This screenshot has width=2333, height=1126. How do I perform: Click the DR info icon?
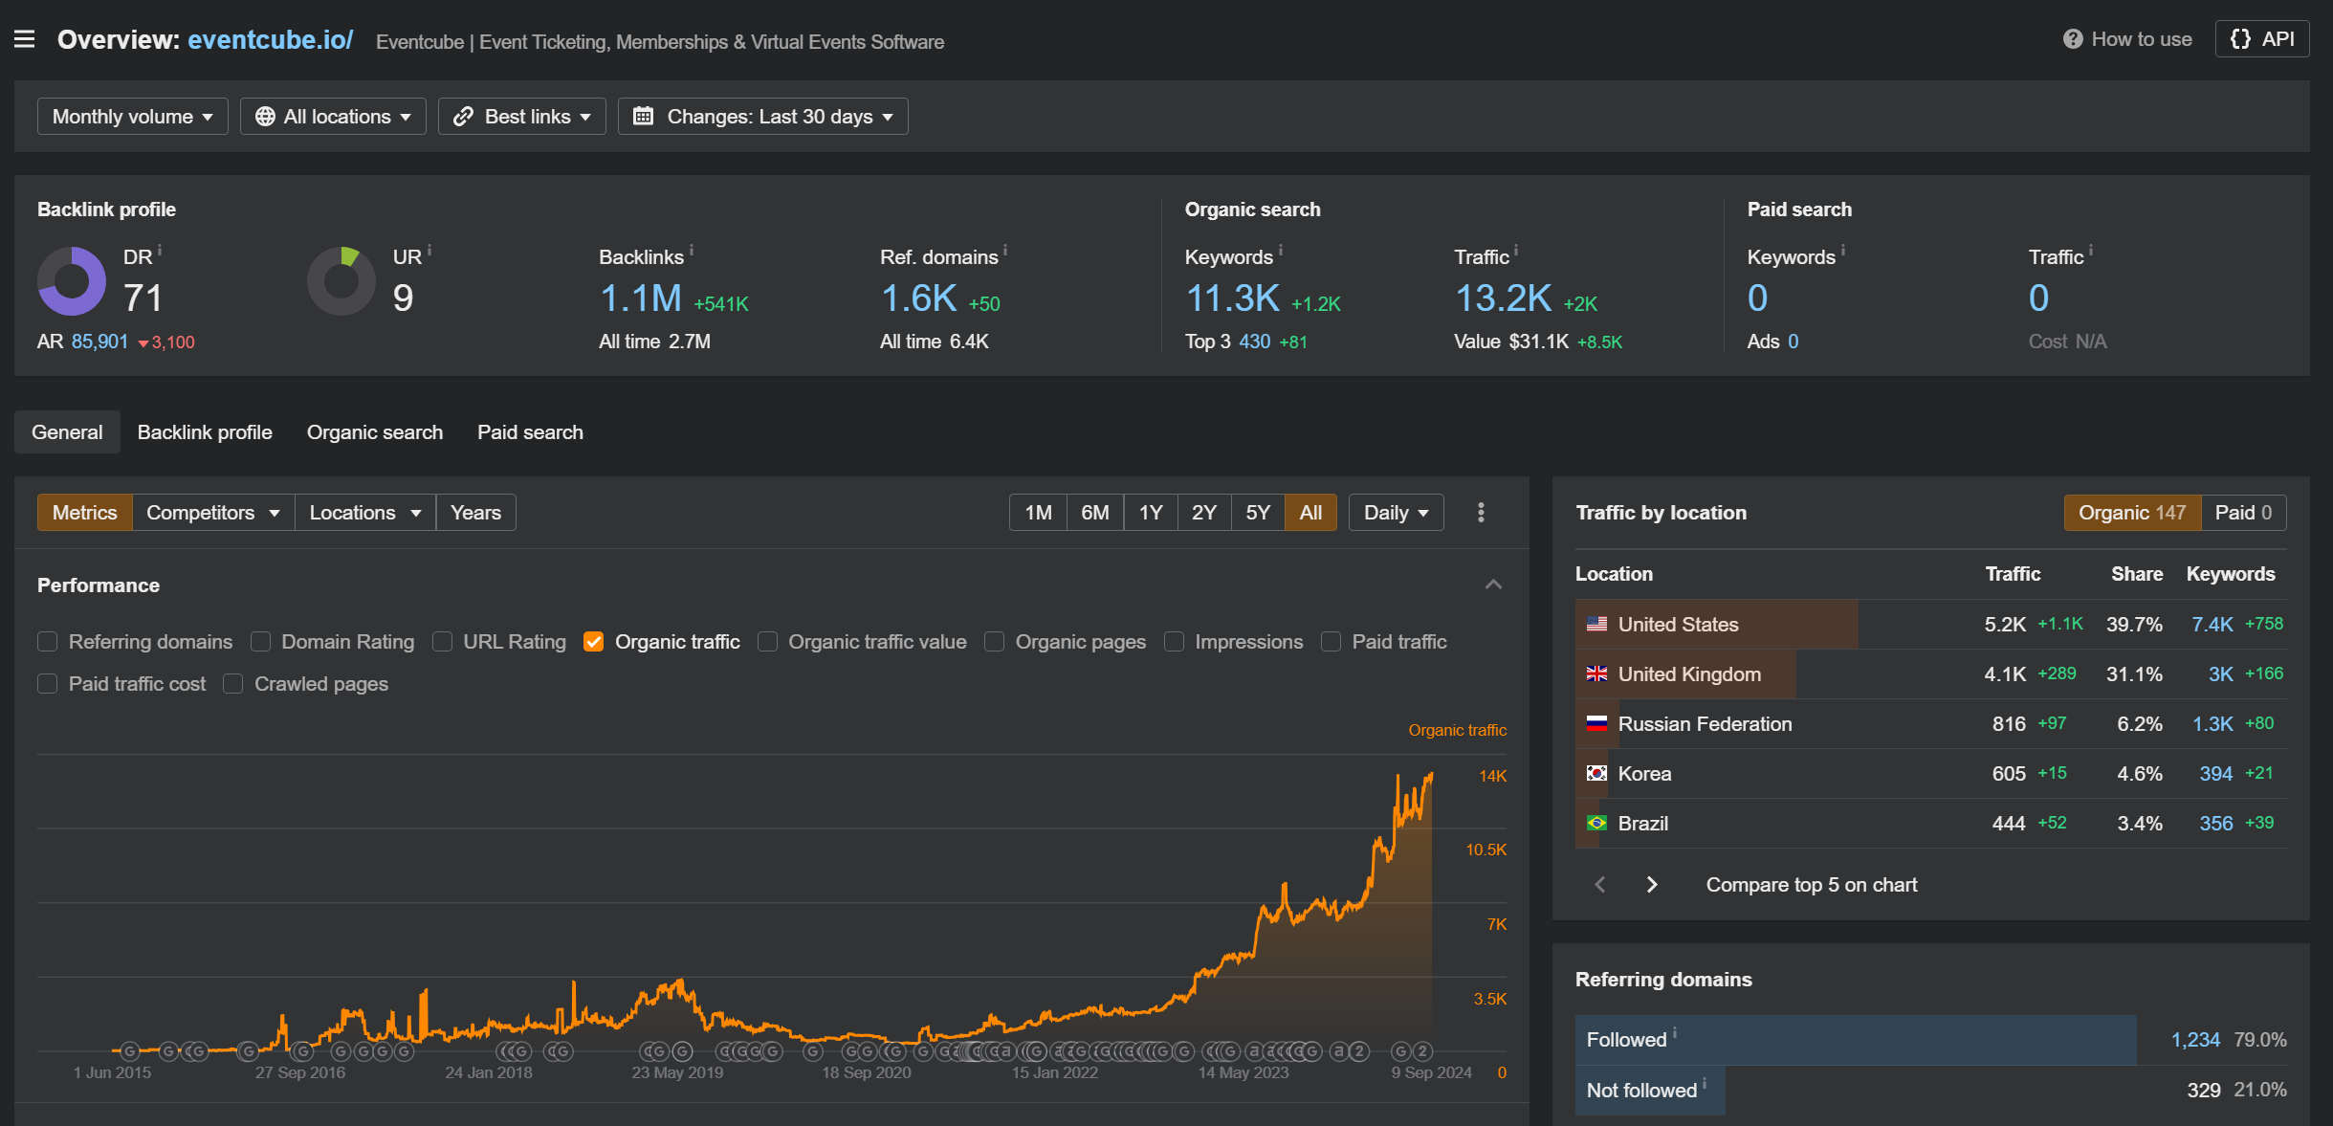(160, 251)
